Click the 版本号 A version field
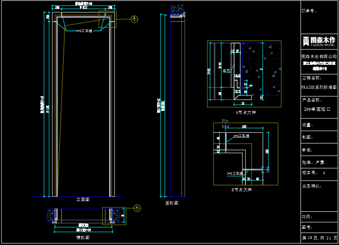 [314, 173]
